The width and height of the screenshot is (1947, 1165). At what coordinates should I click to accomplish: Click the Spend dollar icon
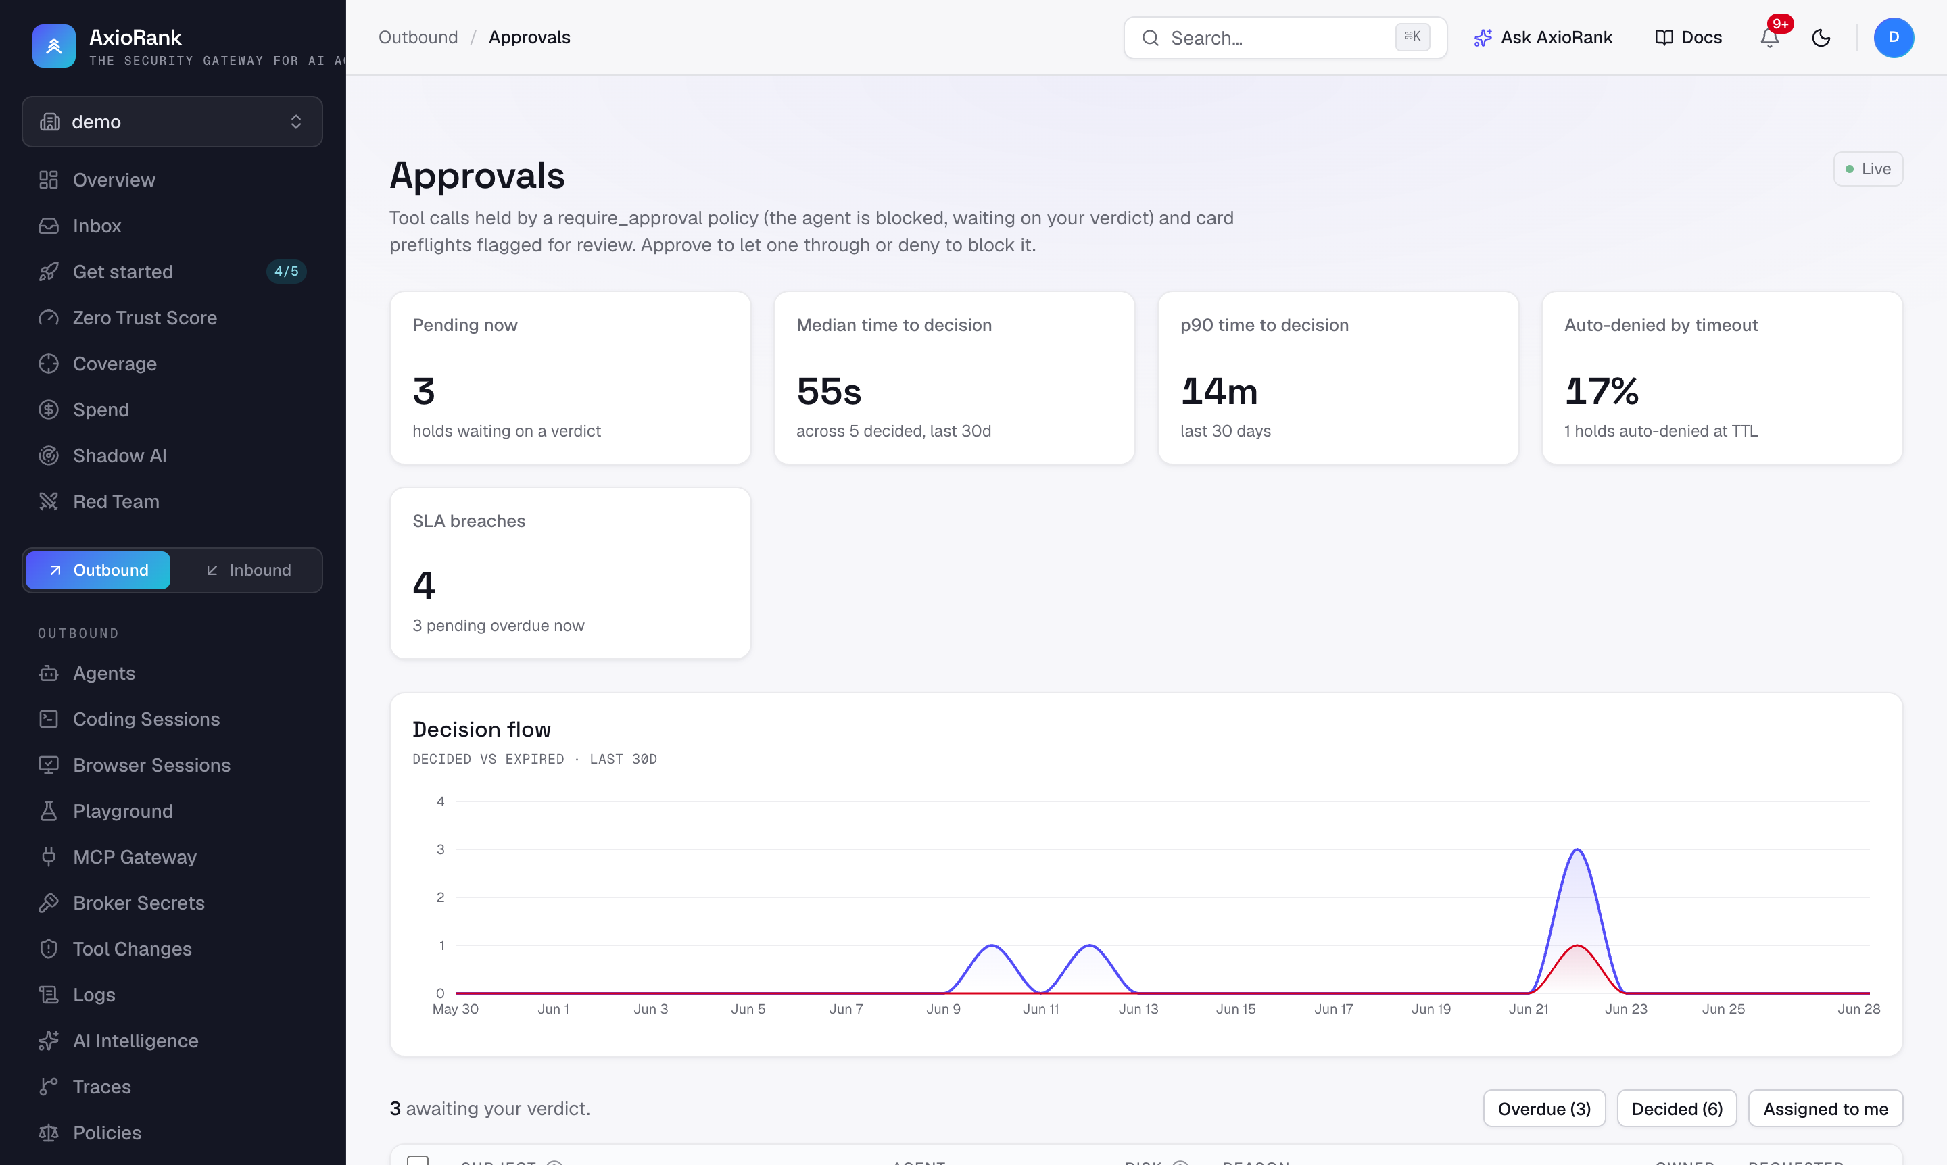coord(49,410)
